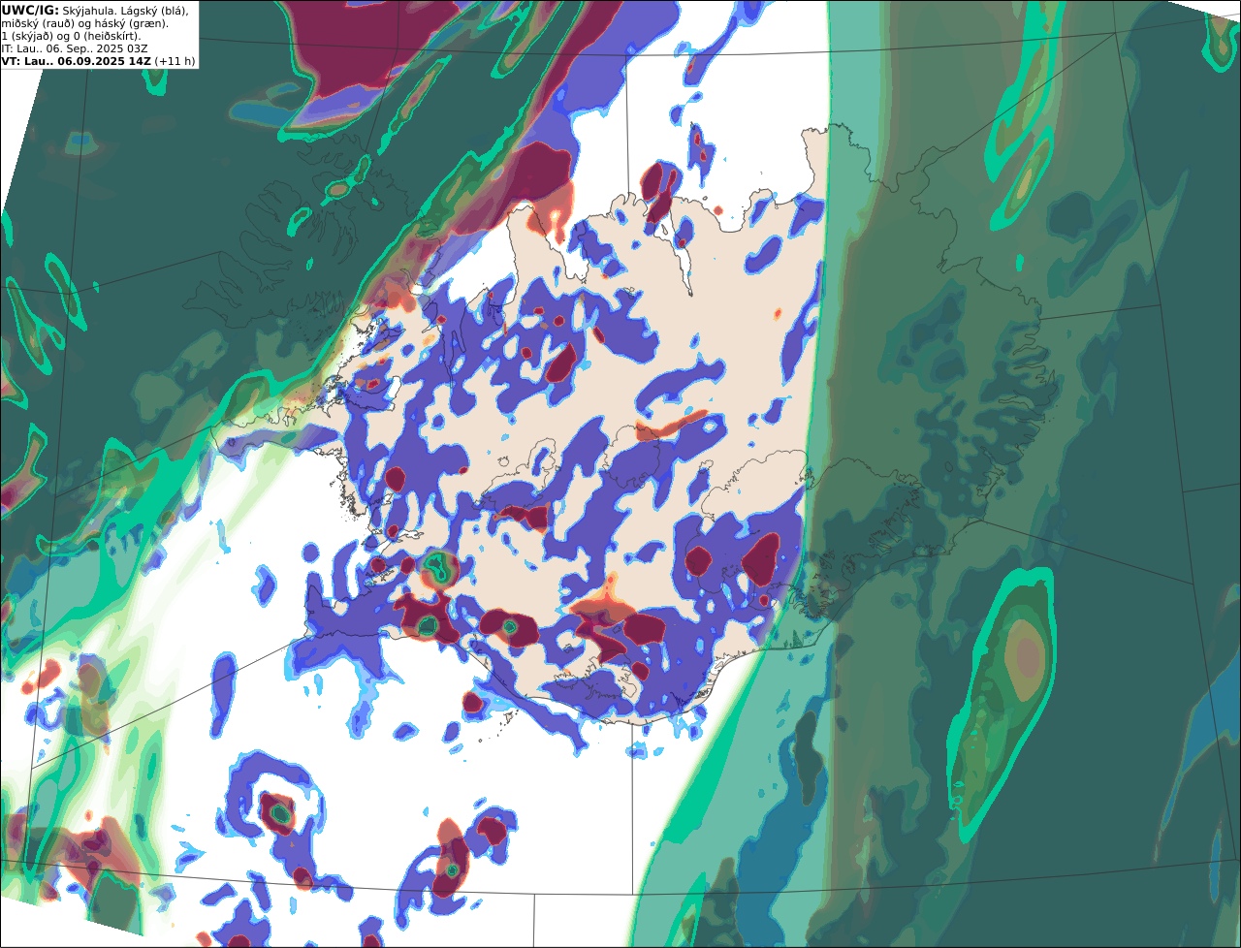Click the 'UWC/IG: Skýjahula. Lágský (blá),' title line
Viewport: 1241px width, 948px height.
(x=95, y=10)
